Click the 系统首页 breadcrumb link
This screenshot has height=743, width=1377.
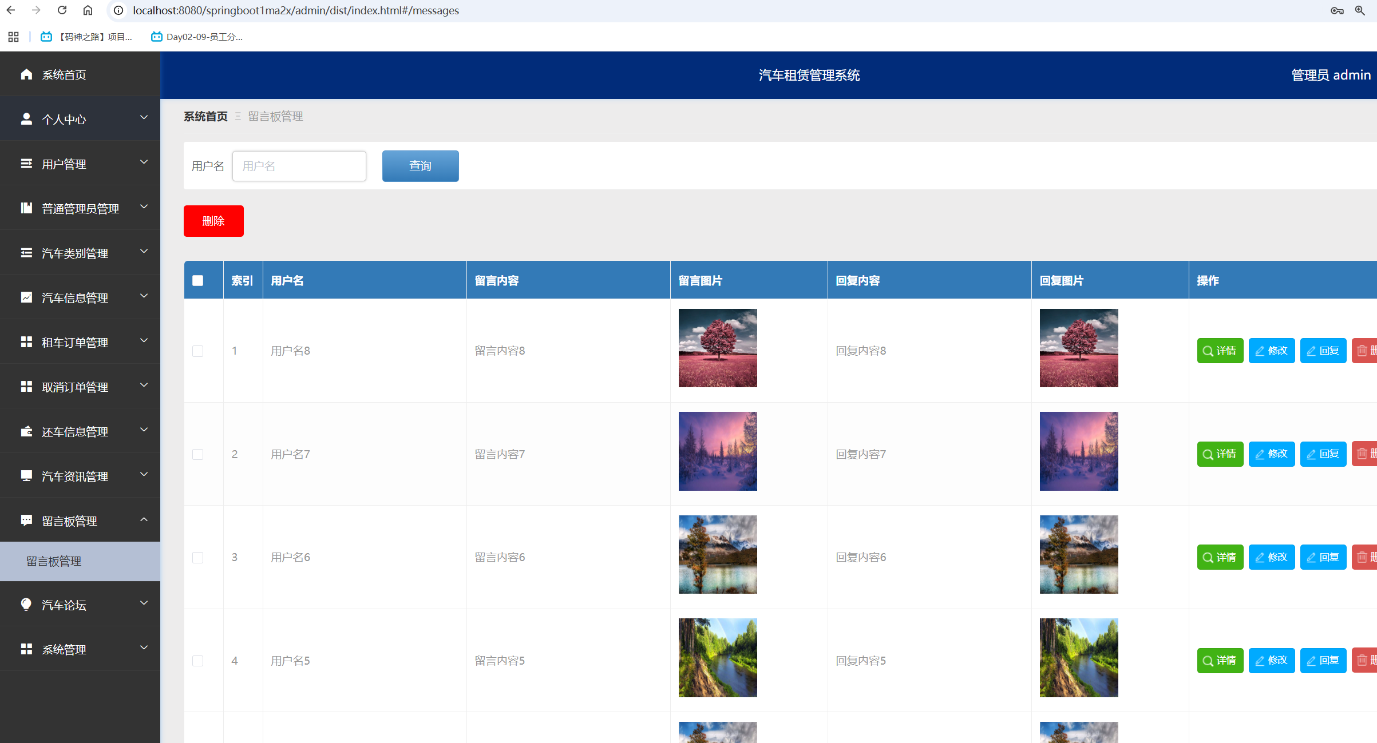click(205, 116)
